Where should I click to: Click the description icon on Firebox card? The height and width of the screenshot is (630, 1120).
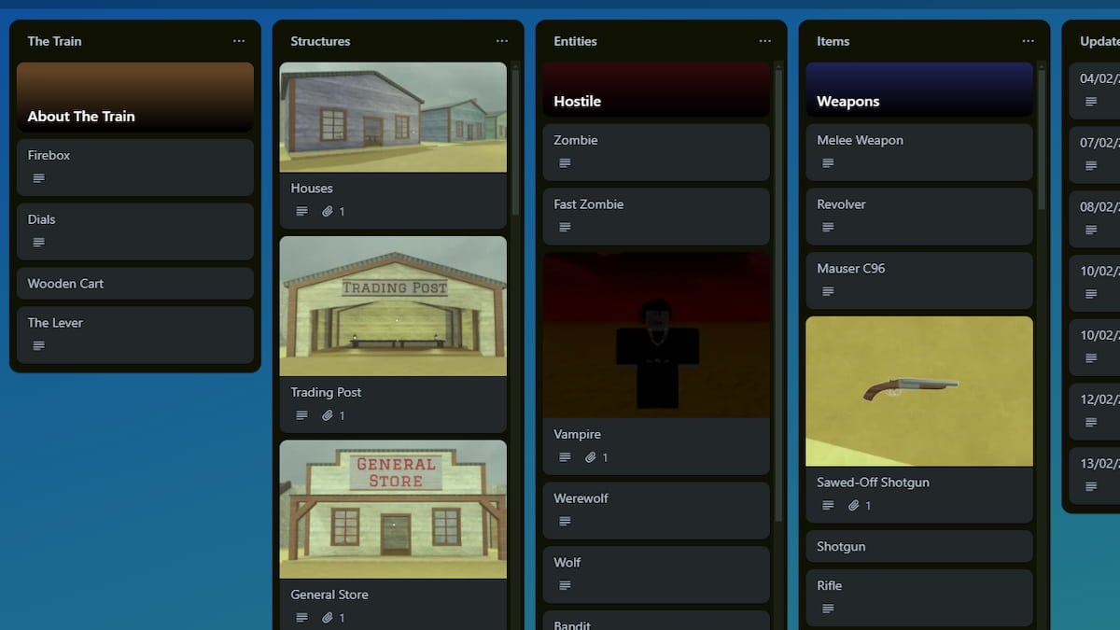(x=38, y=178)
